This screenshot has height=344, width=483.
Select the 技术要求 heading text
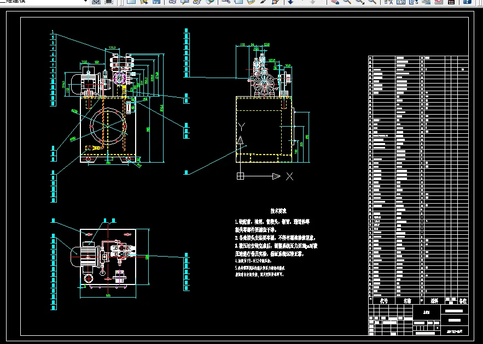coord(278,211)
